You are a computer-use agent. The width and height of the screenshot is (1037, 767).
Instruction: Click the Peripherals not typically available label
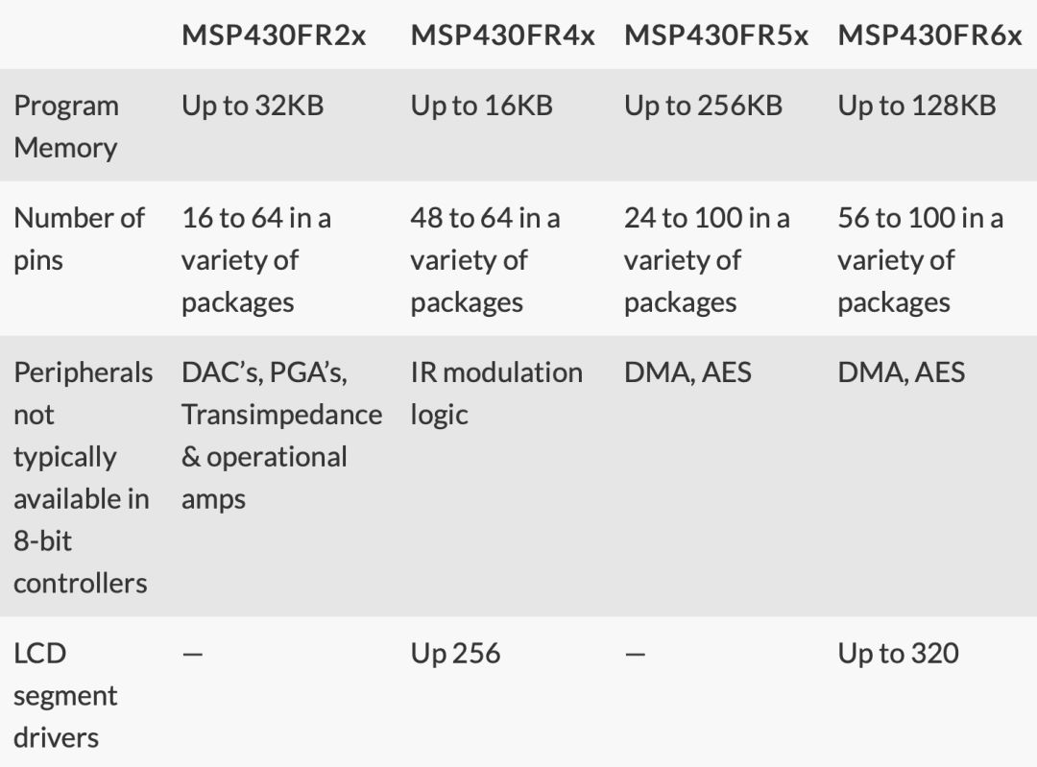82,477
